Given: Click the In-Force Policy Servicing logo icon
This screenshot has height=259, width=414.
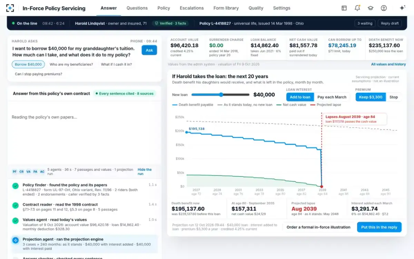Looking at the screenshot, I should (x=10, y=8).
